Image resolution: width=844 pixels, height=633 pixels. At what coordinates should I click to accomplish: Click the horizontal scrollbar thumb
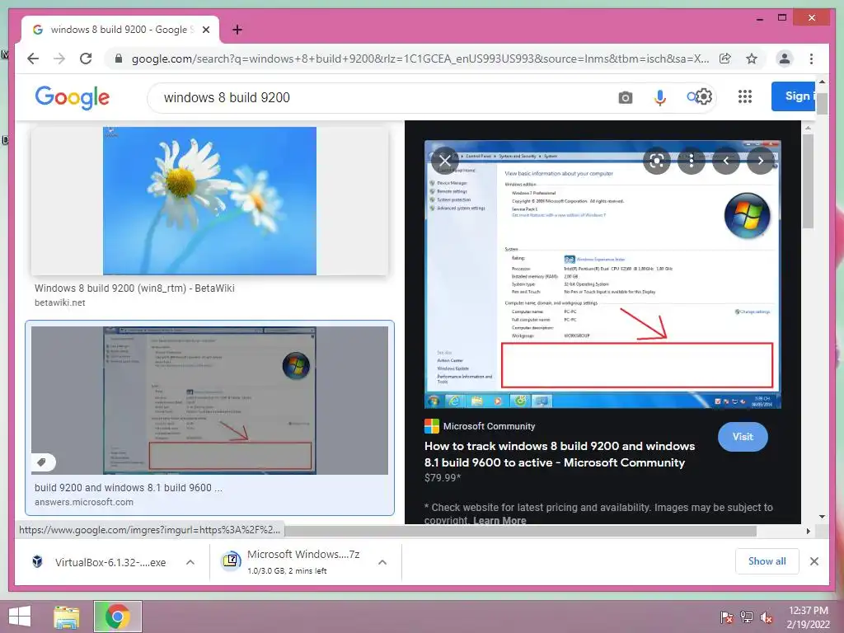point(520,531)
